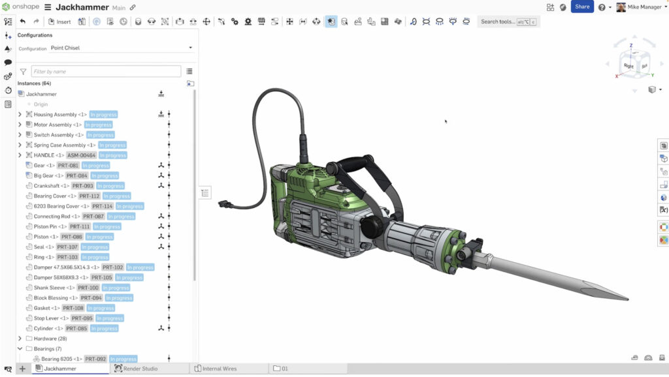The image size is (669, 377).
Task: Click the list view icon beside the filter box
Action: pyautogui.click(x=190, y=70)
